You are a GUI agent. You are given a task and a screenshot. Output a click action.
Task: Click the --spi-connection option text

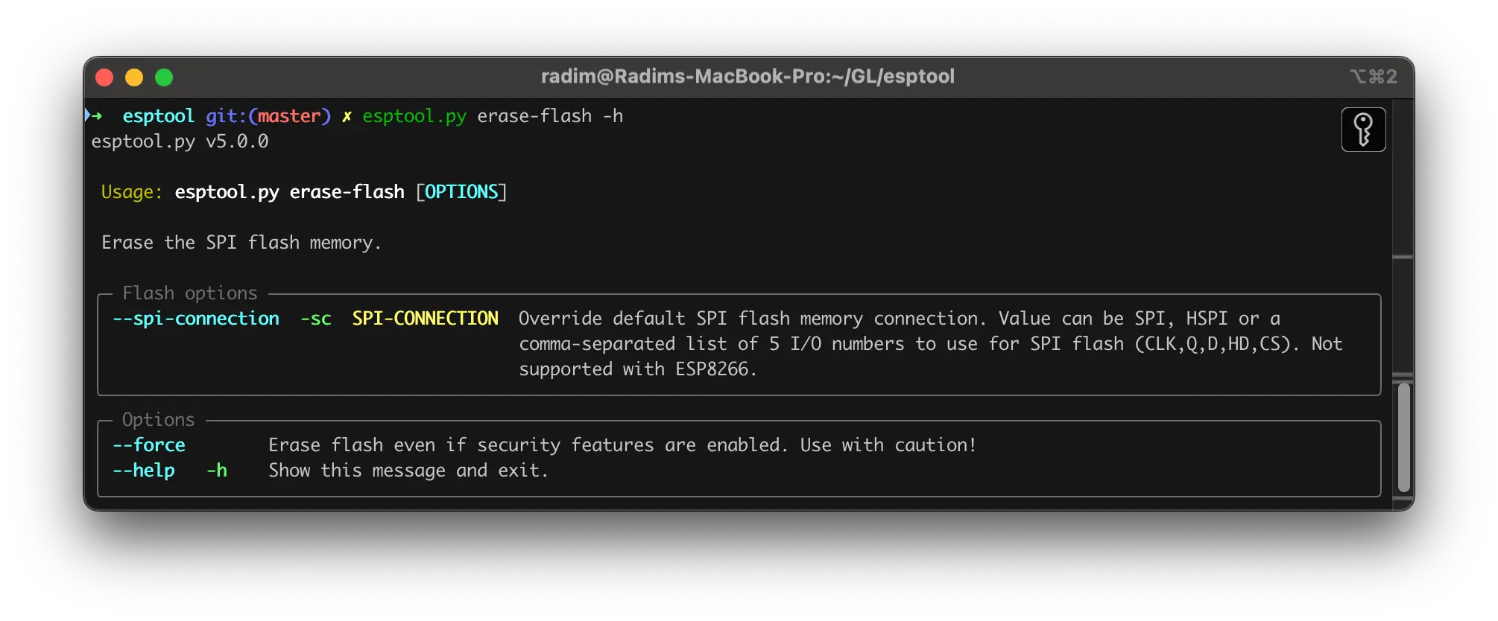(x=196, y=319)
